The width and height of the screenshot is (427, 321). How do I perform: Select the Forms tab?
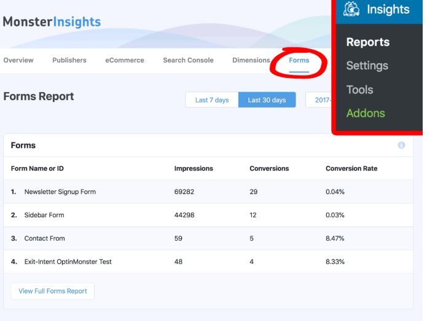click(299, 60)
